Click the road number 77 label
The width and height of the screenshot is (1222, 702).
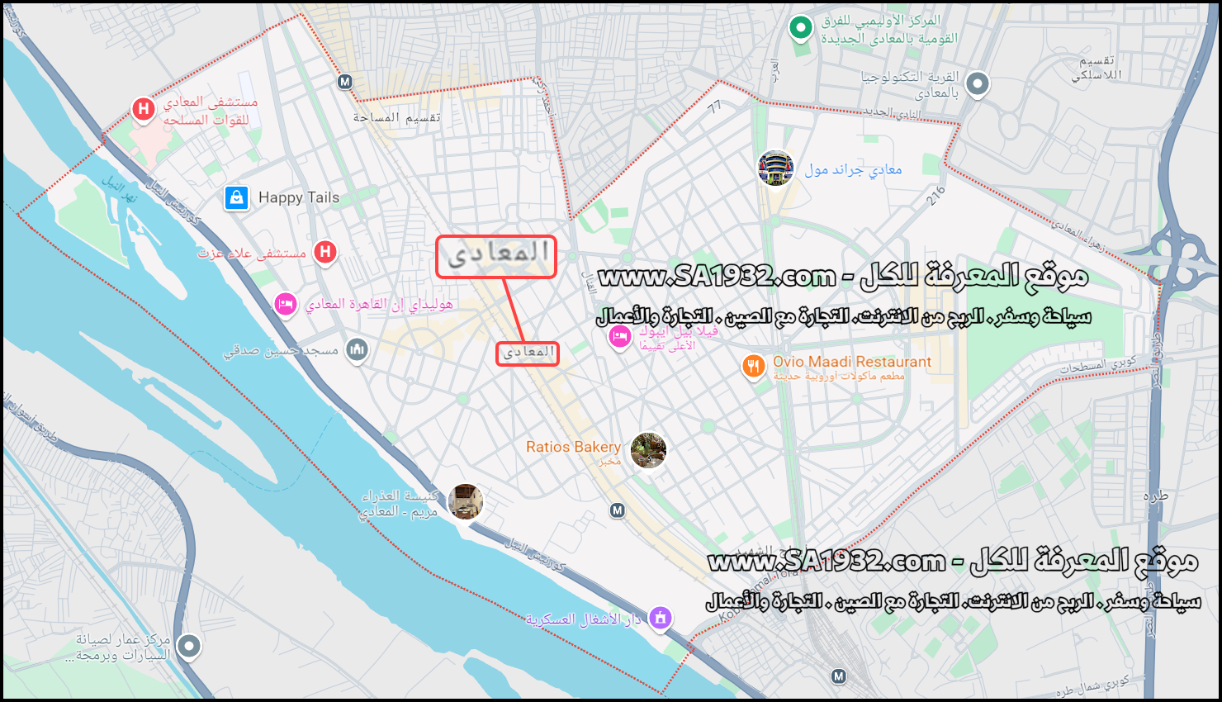(x=715, y=106)
